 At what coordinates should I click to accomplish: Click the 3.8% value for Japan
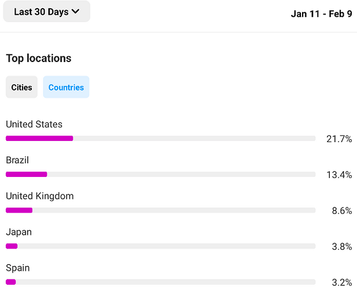(x=342, y=246)
